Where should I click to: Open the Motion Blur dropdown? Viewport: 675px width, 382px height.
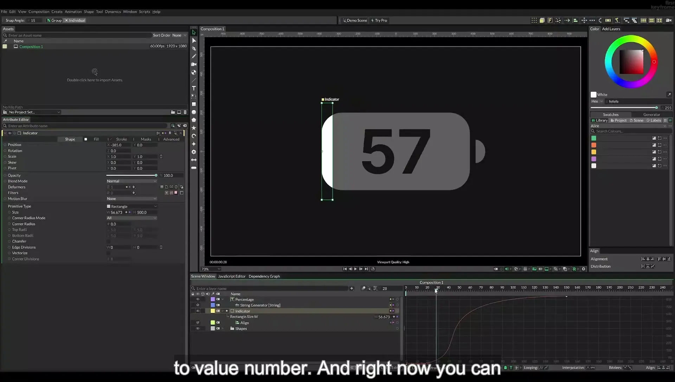click(x=131, y=199)
